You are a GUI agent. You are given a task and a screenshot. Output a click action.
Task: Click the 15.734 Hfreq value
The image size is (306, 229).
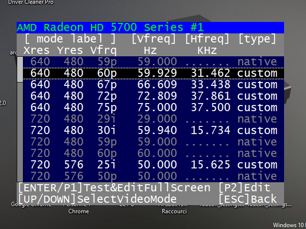[x=211, y=131]
